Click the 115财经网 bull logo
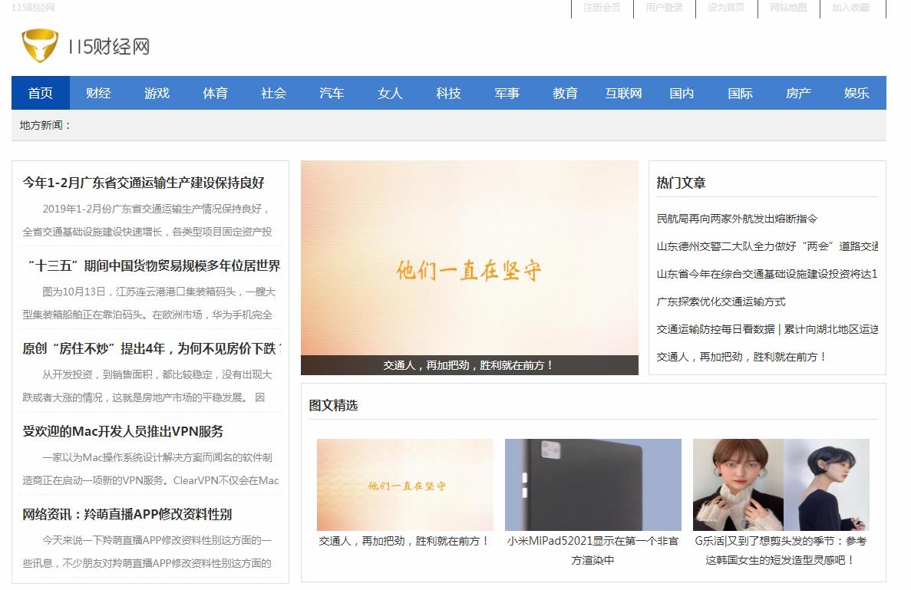Image resolution: width=911 pixels, height=590 pixels. [x=86, y=46]
